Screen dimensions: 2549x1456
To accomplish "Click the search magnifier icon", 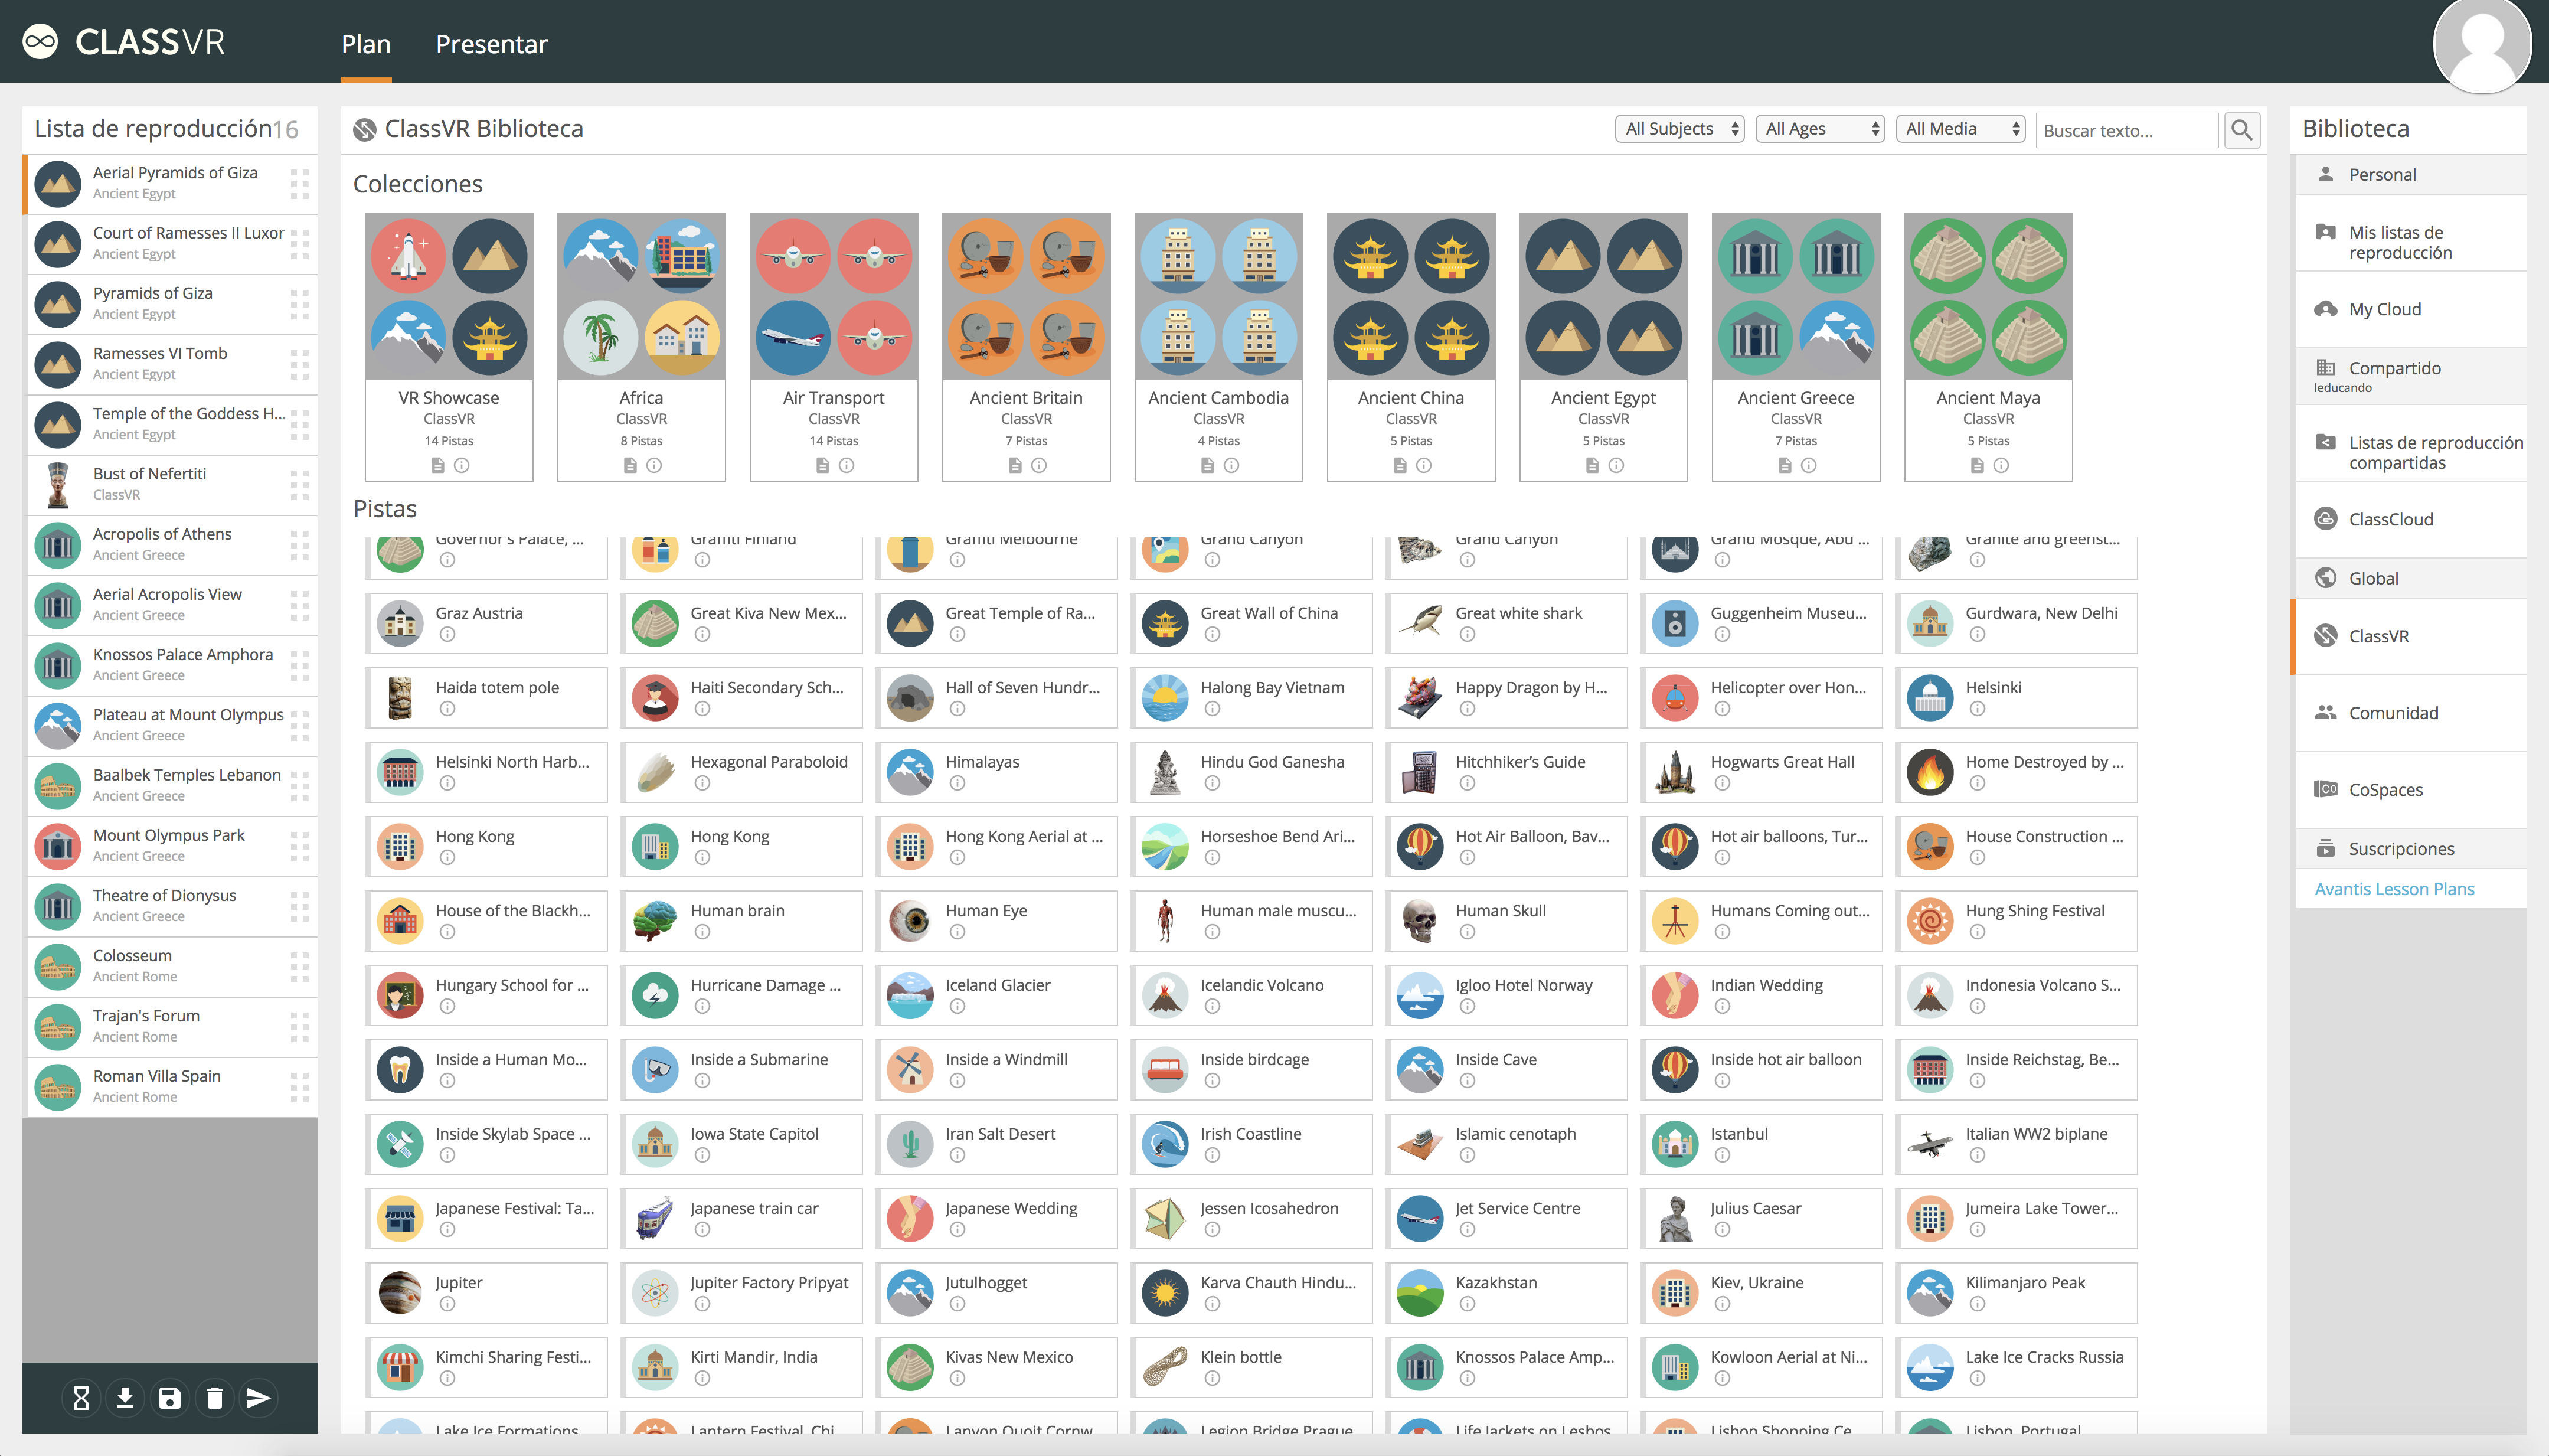I will (2241, 130).
